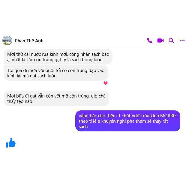186x186 pixels.
Task: Click the last word "sạch" in purple bubble
Action: tap(83, 127)
